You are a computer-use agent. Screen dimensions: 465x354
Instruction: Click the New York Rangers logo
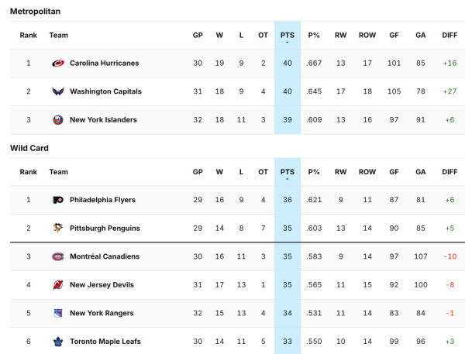58,313
